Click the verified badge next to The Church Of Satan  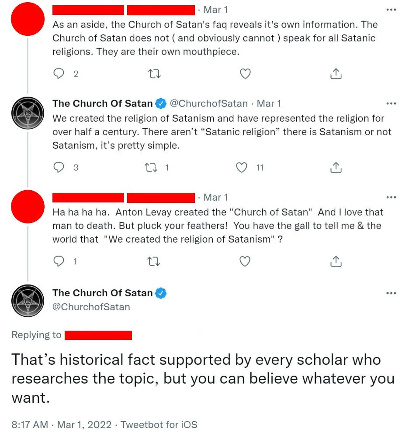159,103
